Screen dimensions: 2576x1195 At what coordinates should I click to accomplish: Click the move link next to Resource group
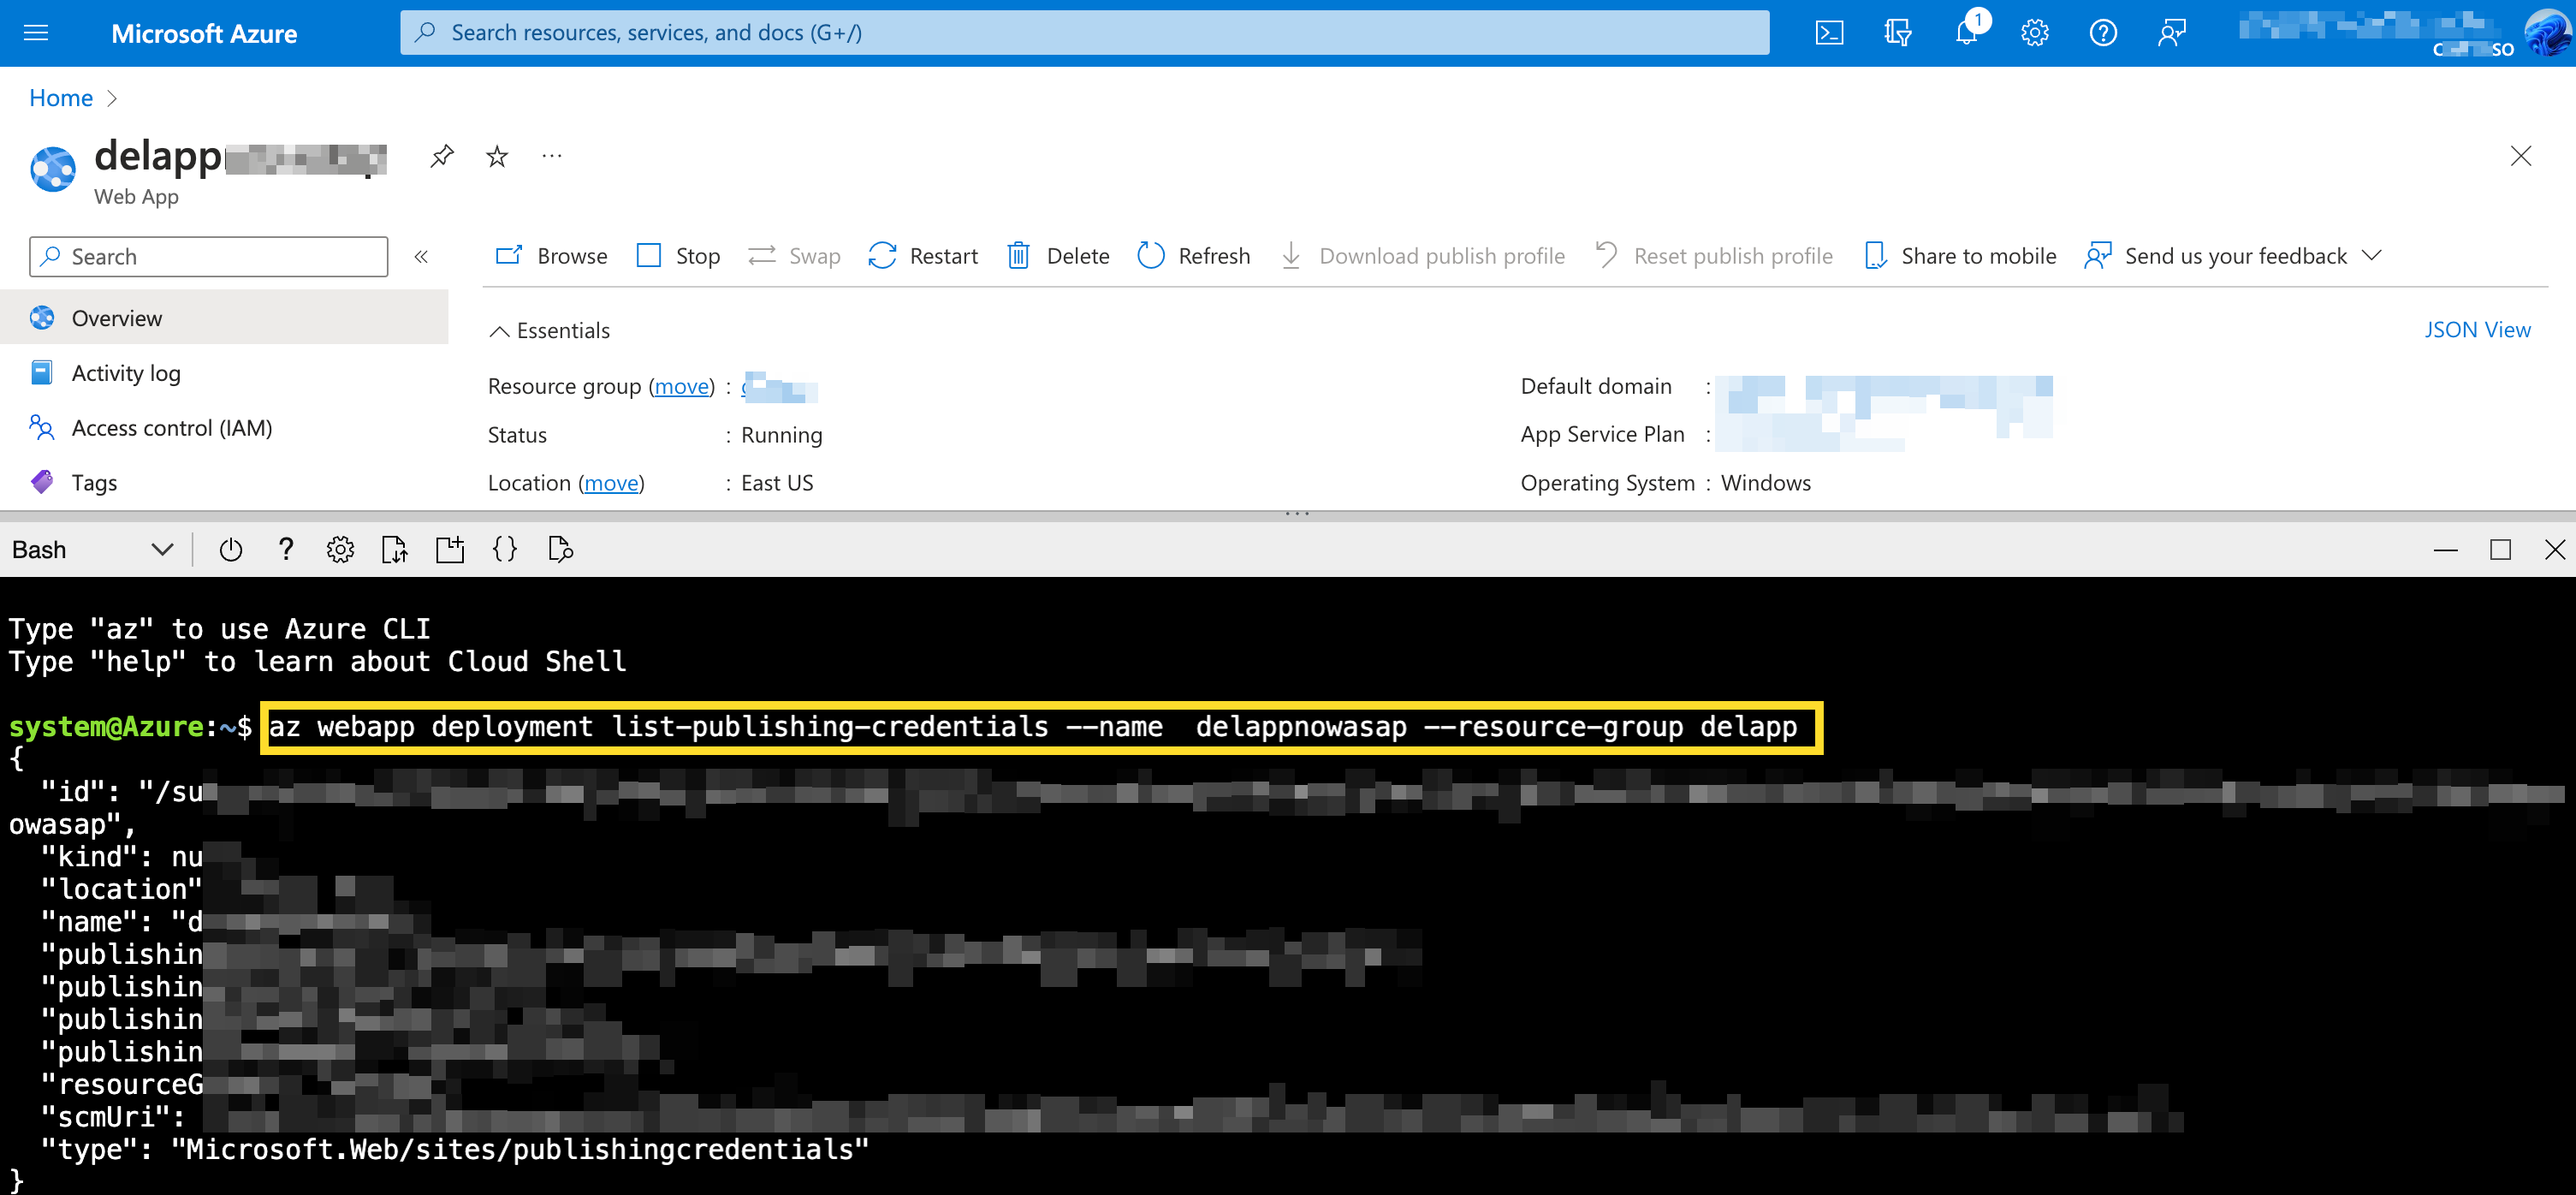[x=681, y=386]
